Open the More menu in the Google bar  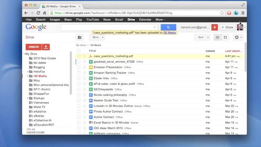click(160, 20)
